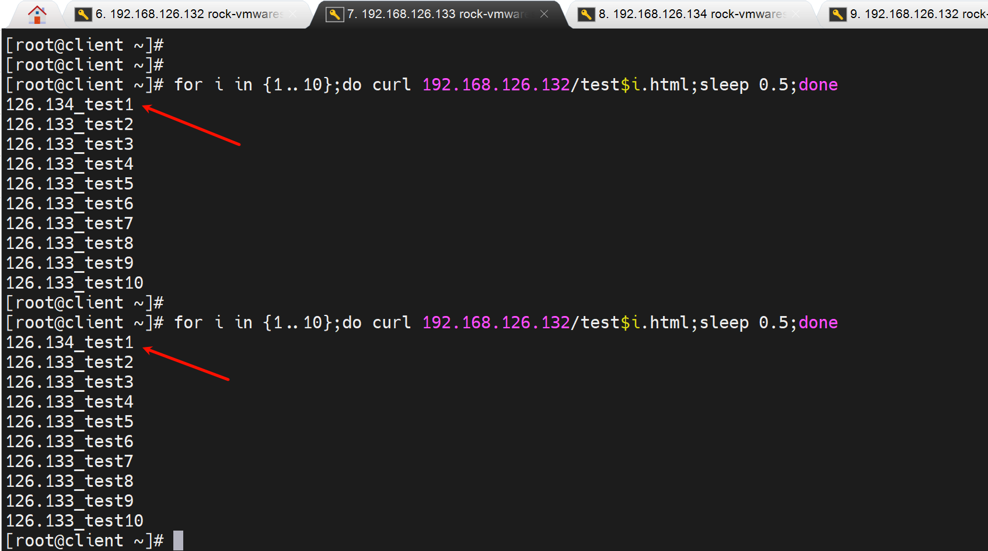Screen dimensions: 988x551
Task: Open tab 9 192.168.126.132 session
Action: tap(916, 14)
